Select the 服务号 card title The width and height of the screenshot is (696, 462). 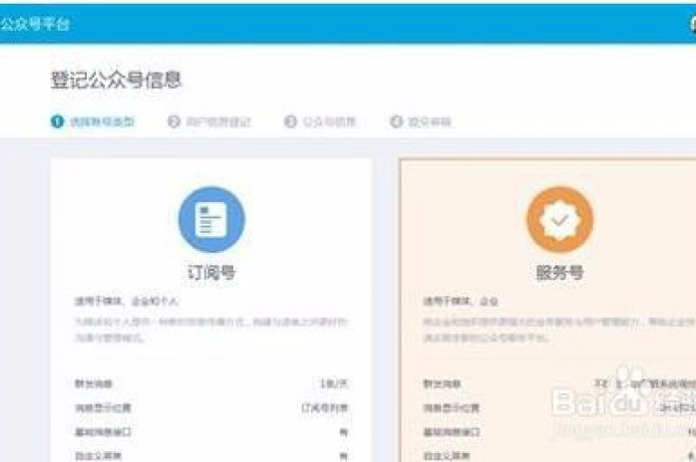pos(560,273)
